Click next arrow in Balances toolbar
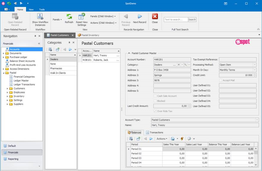Viewport: 262px width, 171px height. 151,139
